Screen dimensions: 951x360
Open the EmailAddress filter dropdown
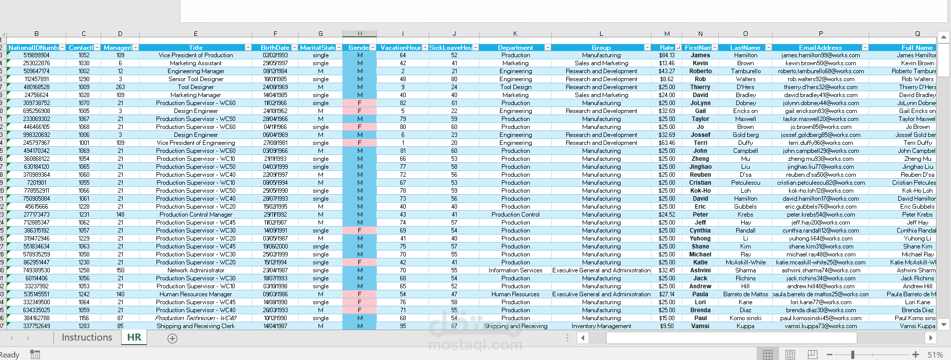(865, 47)
